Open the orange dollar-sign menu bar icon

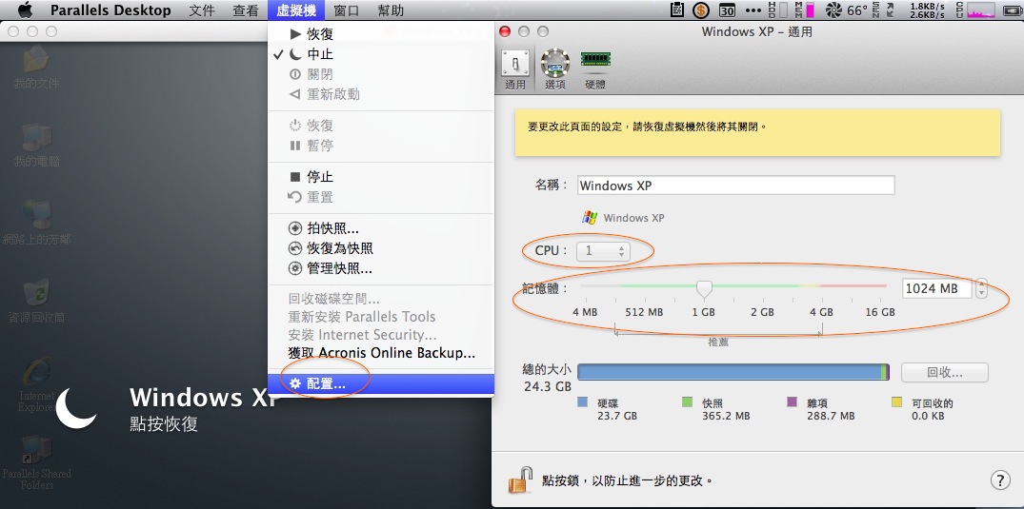pos(701,10)
